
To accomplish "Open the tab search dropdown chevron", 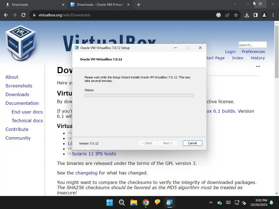I will point(235,4).
